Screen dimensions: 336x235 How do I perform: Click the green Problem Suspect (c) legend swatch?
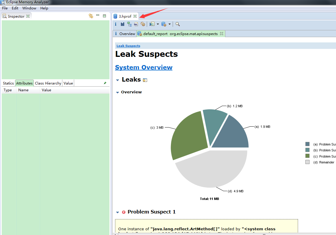(x=307, y=156)
